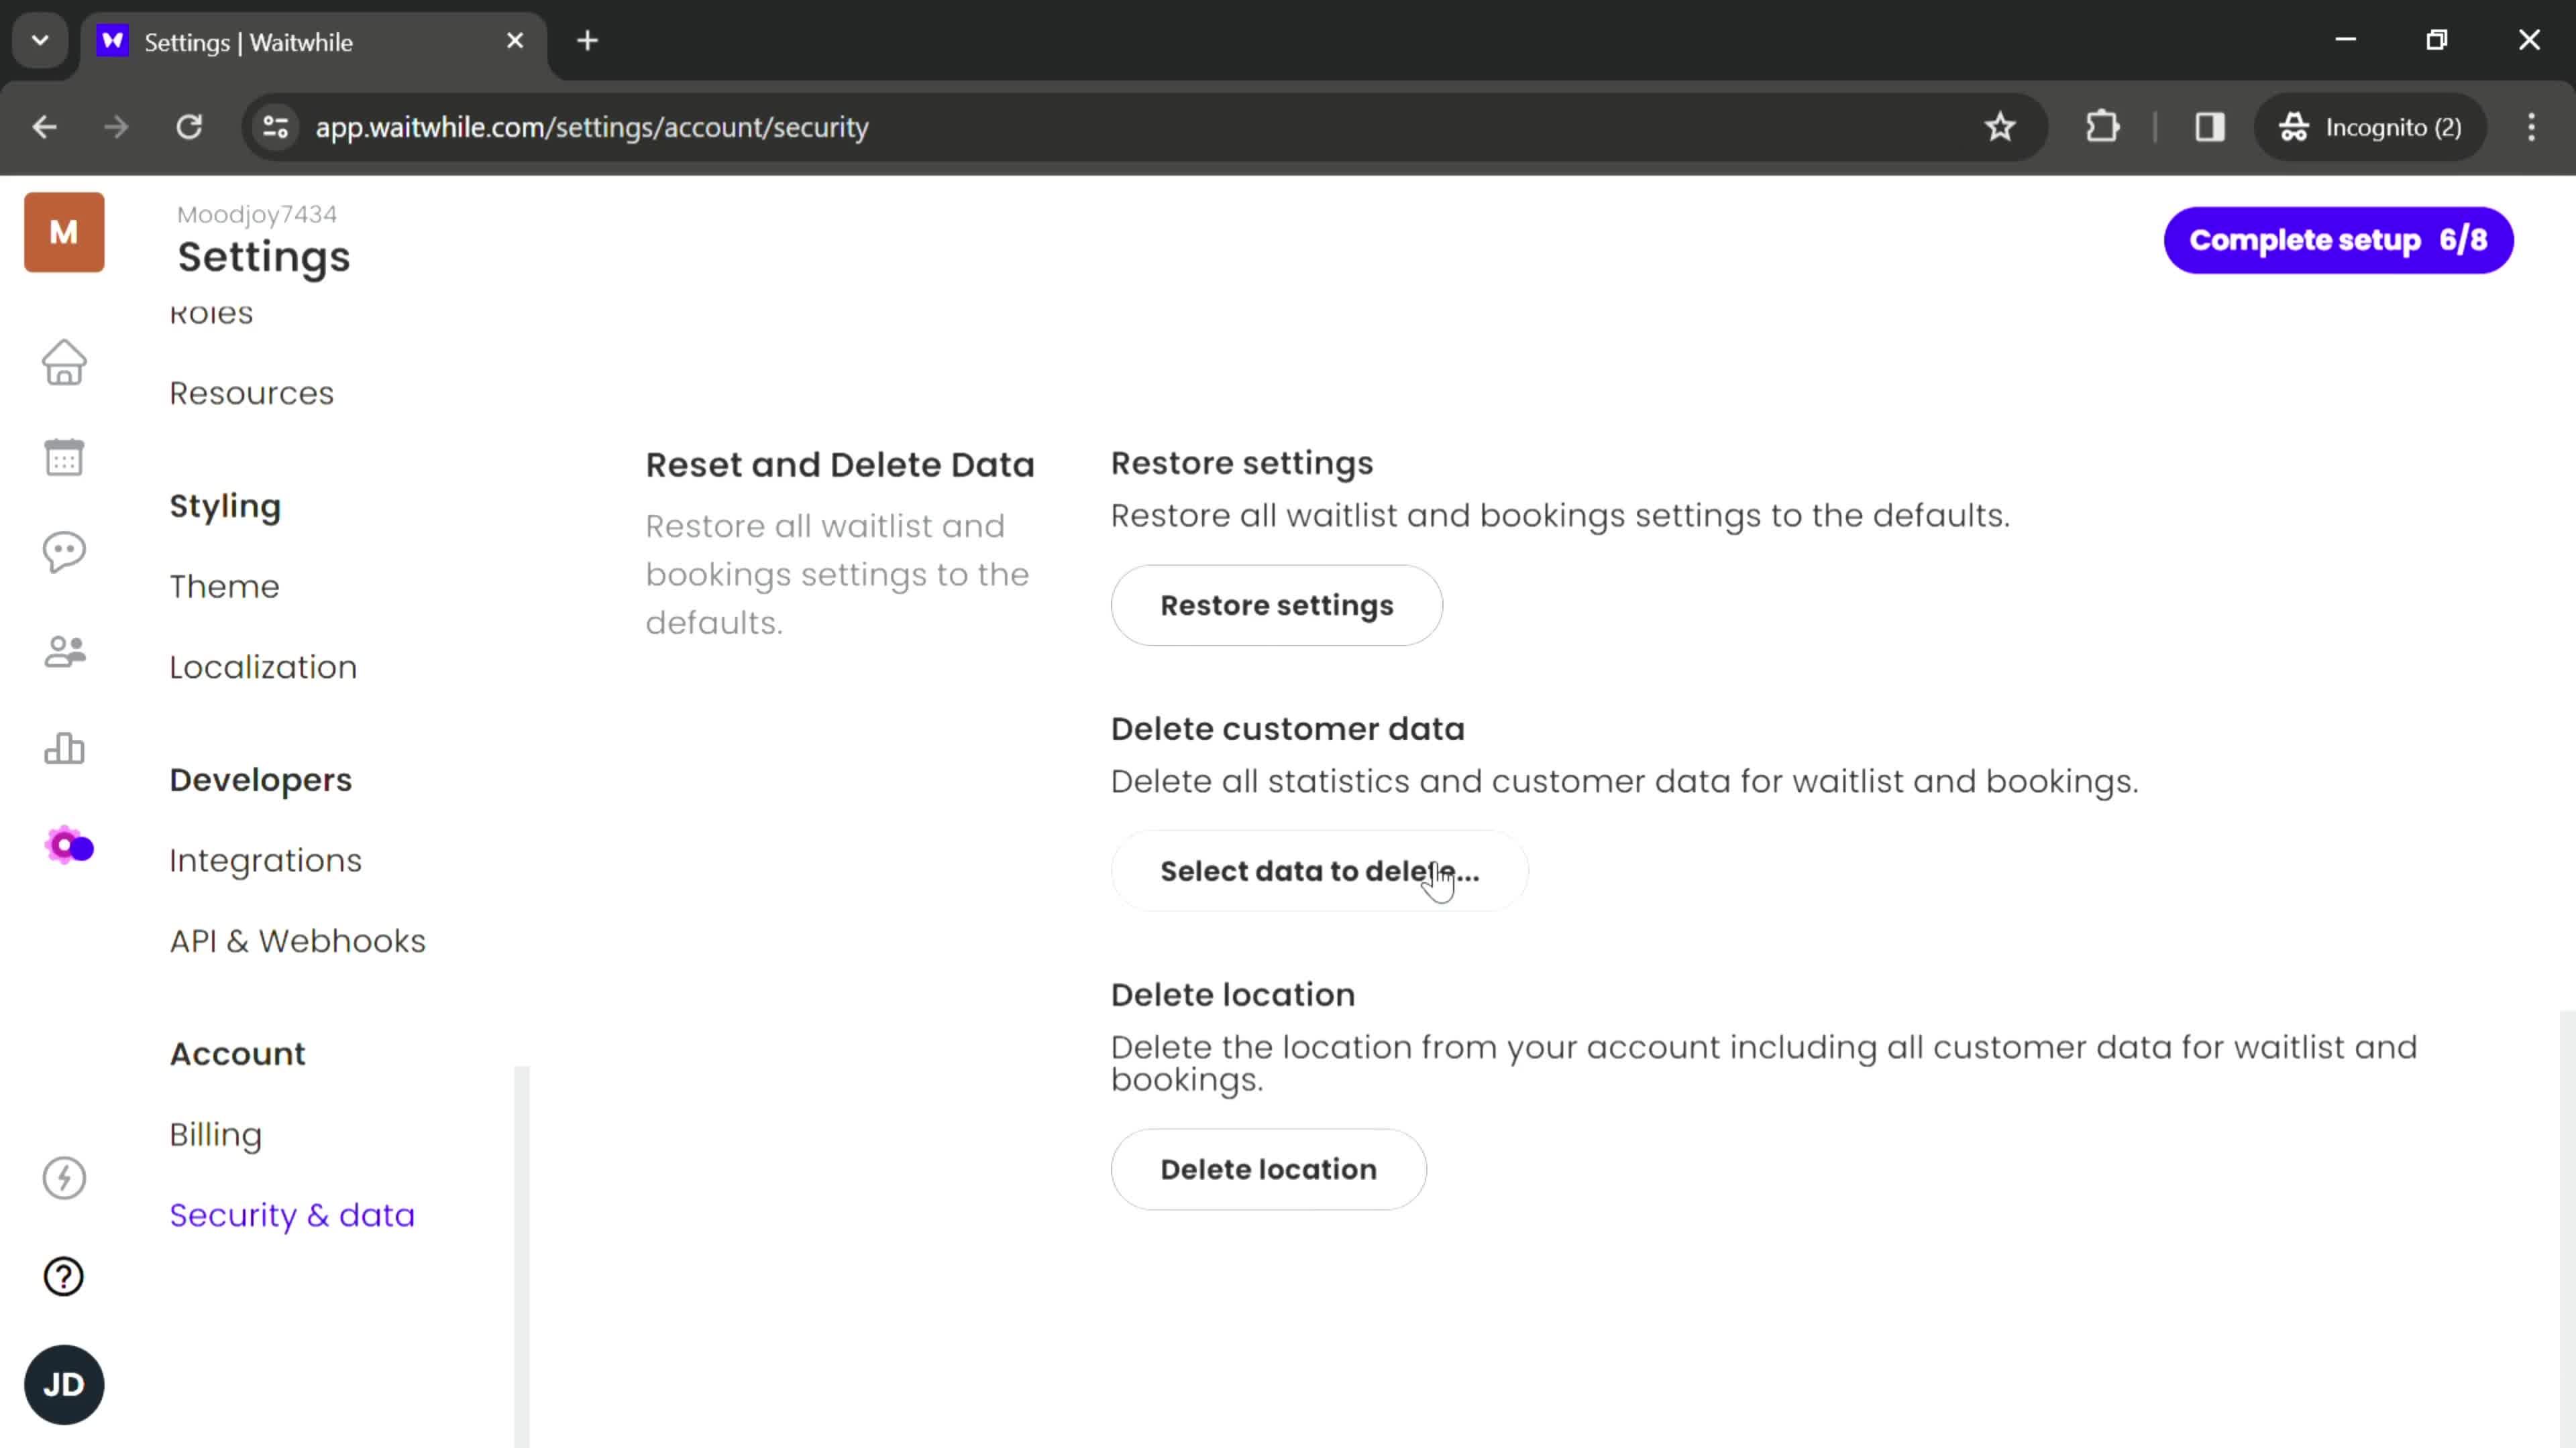
Task: Go back to previous page
Action: (x=44, y=127)
